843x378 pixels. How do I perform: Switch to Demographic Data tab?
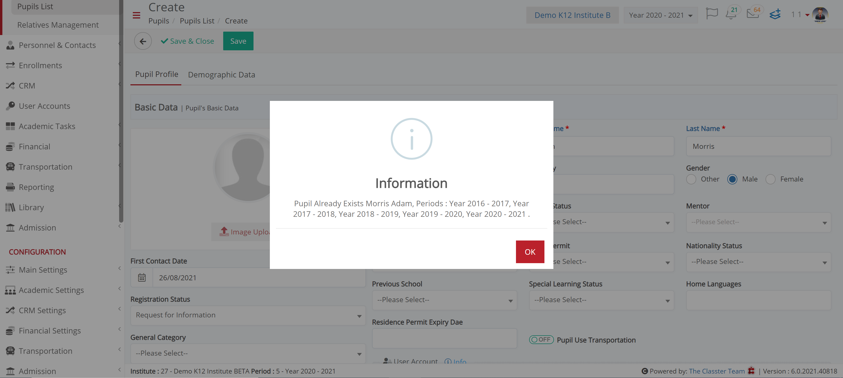coord(221,75)
